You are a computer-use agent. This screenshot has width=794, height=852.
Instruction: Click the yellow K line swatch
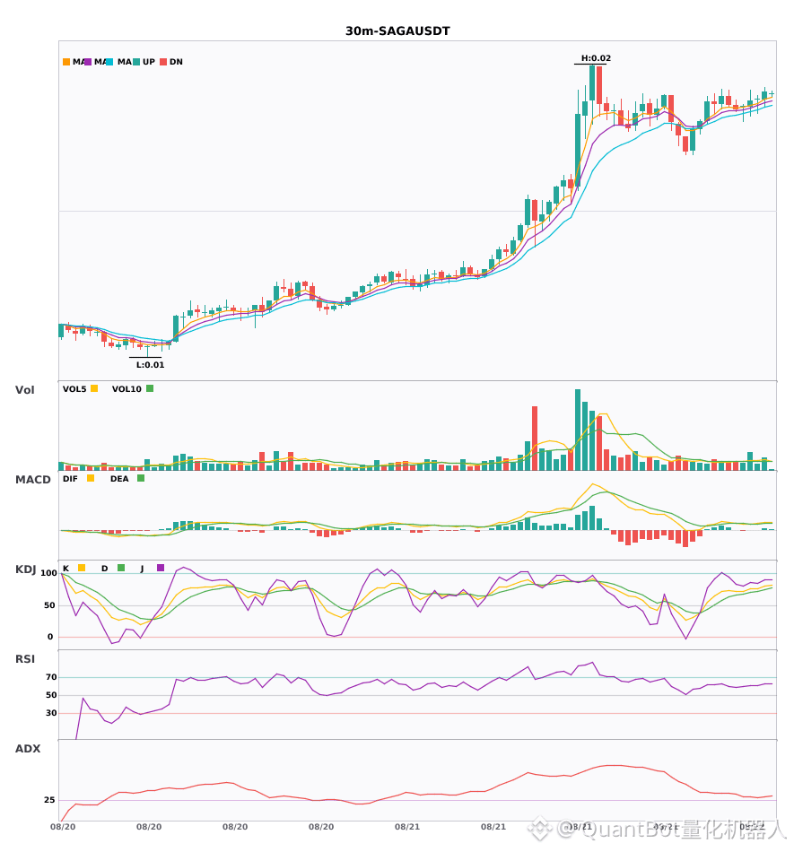tap(82, 568)
